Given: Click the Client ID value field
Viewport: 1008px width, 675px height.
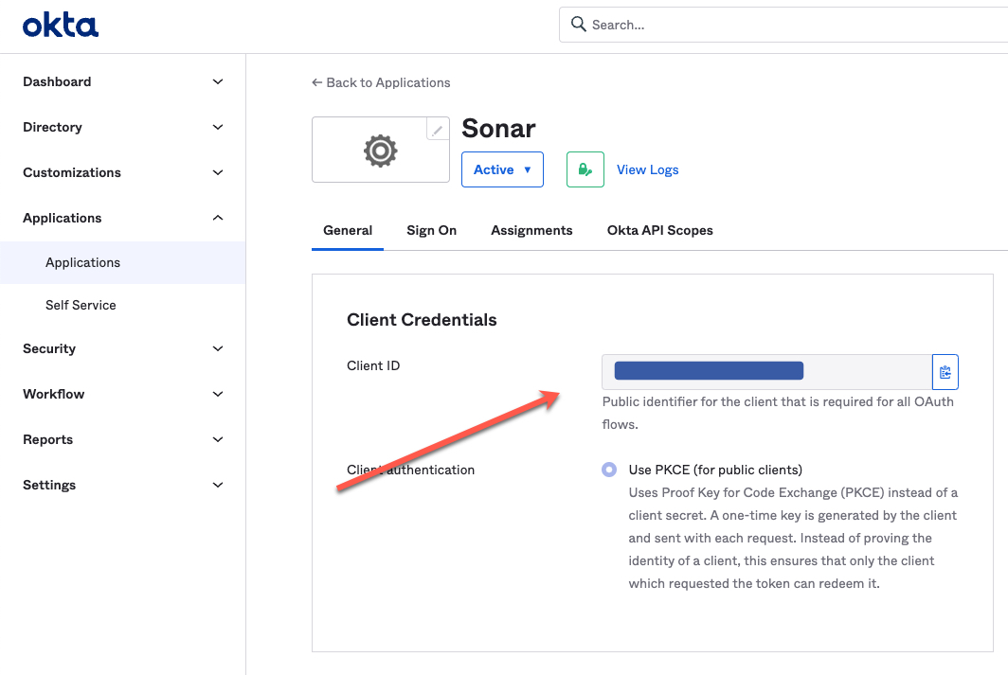Looking at the screenshot, I should coord(767,372).
